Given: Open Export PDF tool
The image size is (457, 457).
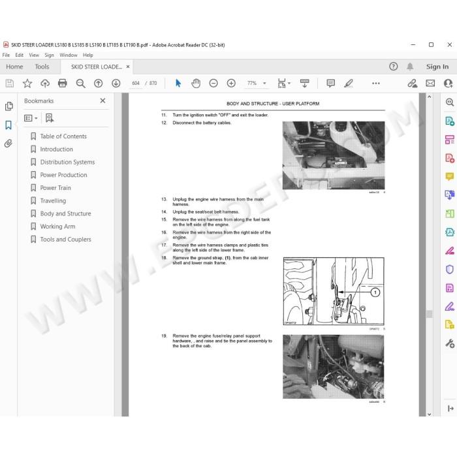Looking at the screenshot, I should 450,121.
